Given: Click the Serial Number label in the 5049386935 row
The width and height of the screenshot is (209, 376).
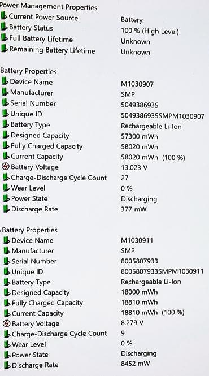Looking at the screenshot, I should (x=33, y=103).
